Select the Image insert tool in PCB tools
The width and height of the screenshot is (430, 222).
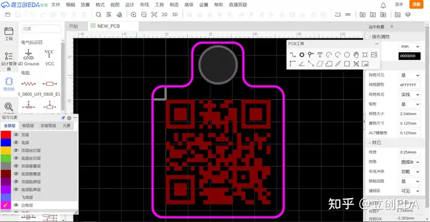click(x=374, y=55)
